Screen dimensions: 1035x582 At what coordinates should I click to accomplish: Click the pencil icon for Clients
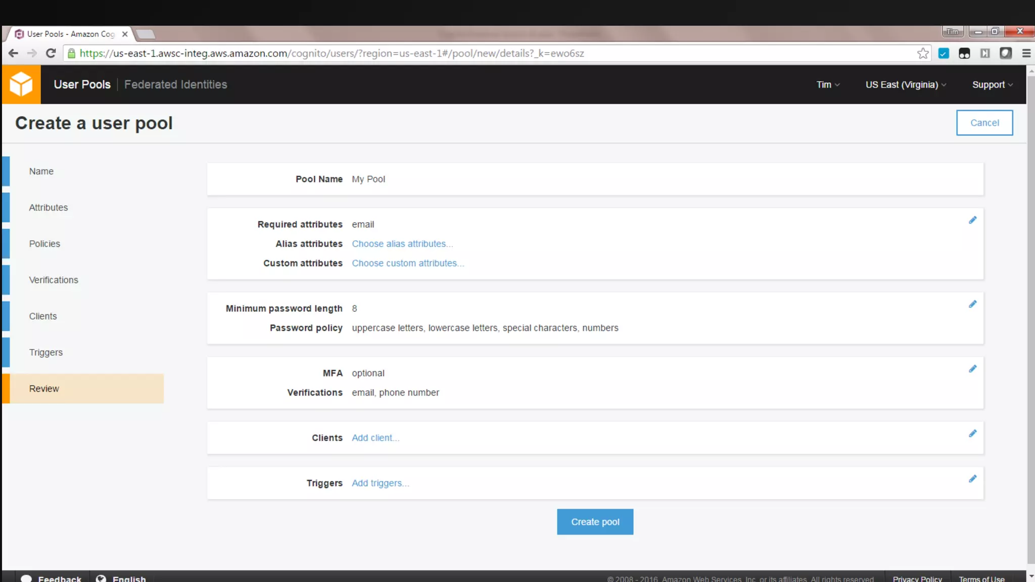972,433
